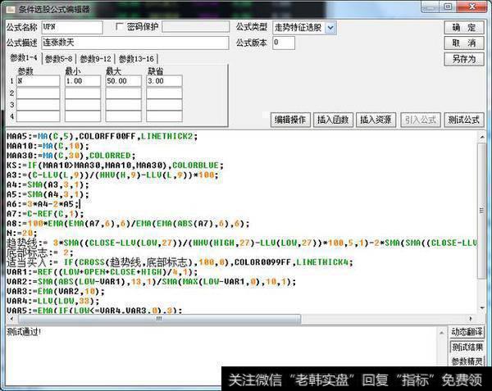Click the code line starting with VAR2:=SMA(ABS
Image resolution: width=492 pixels, height=391 pixels.
coord(151,282)
